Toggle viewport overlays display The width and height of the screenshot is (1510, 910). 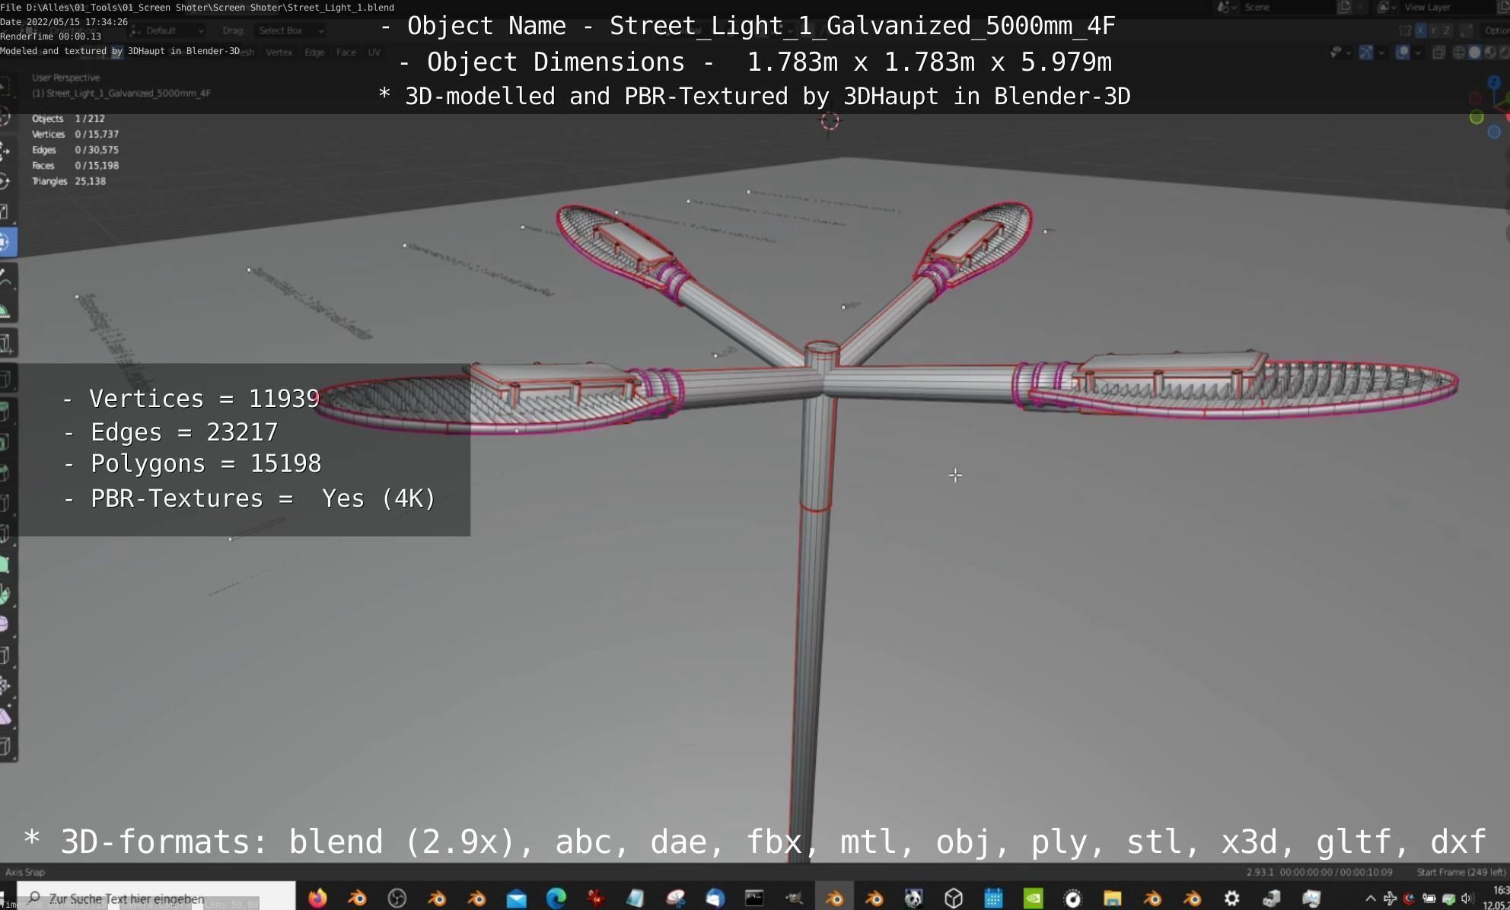point(1402,52)
